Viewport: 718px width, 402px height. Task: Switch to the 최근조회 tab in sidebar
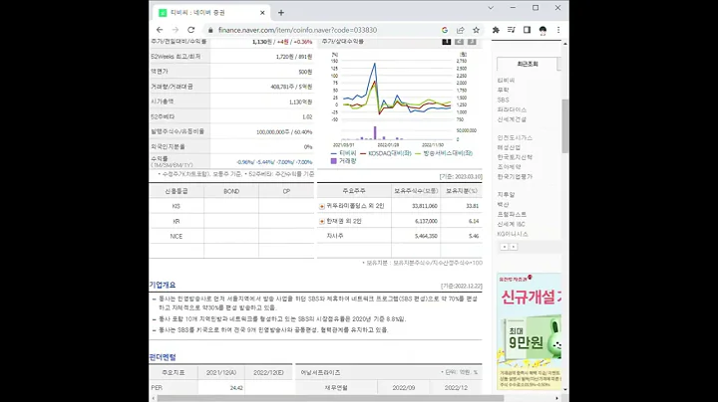tap(528, 64)
